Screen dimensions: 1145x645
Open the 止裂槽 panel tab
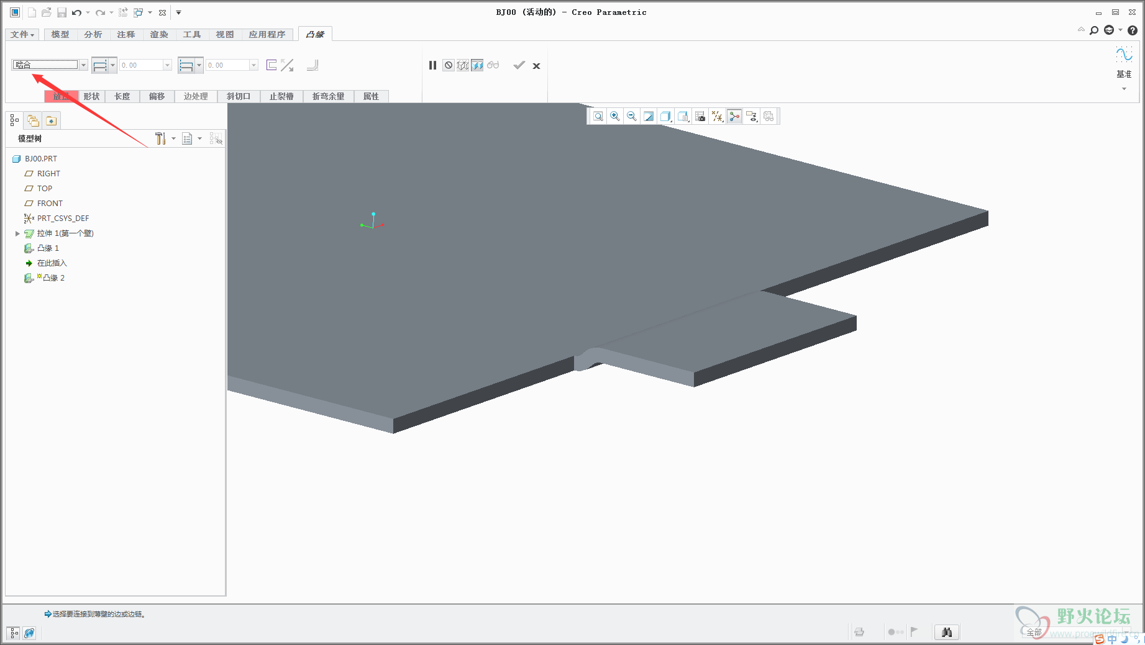tap(281, 96)
